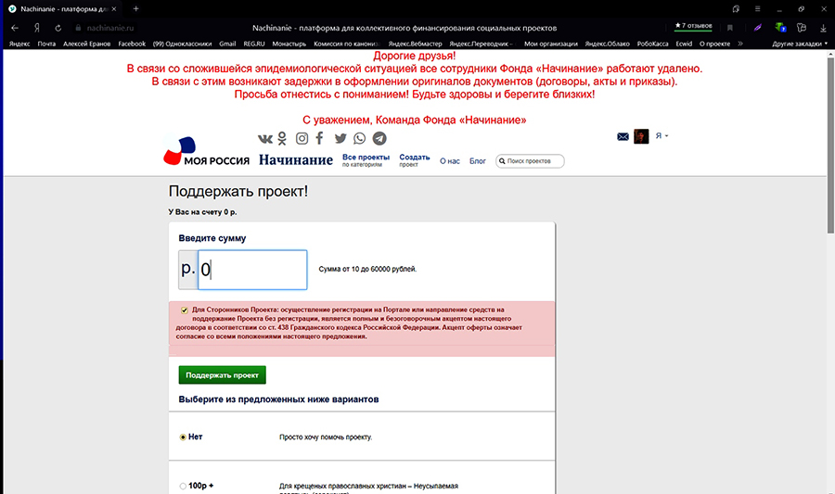Open the browser downloads arrow icon
835x494 pixels.
pos(823,28)
